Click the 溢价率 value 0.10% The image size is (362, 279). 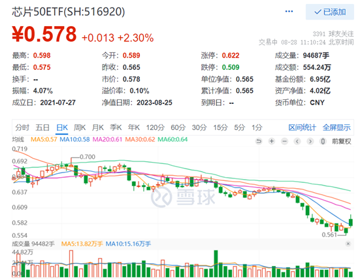[x=139, y=91]
